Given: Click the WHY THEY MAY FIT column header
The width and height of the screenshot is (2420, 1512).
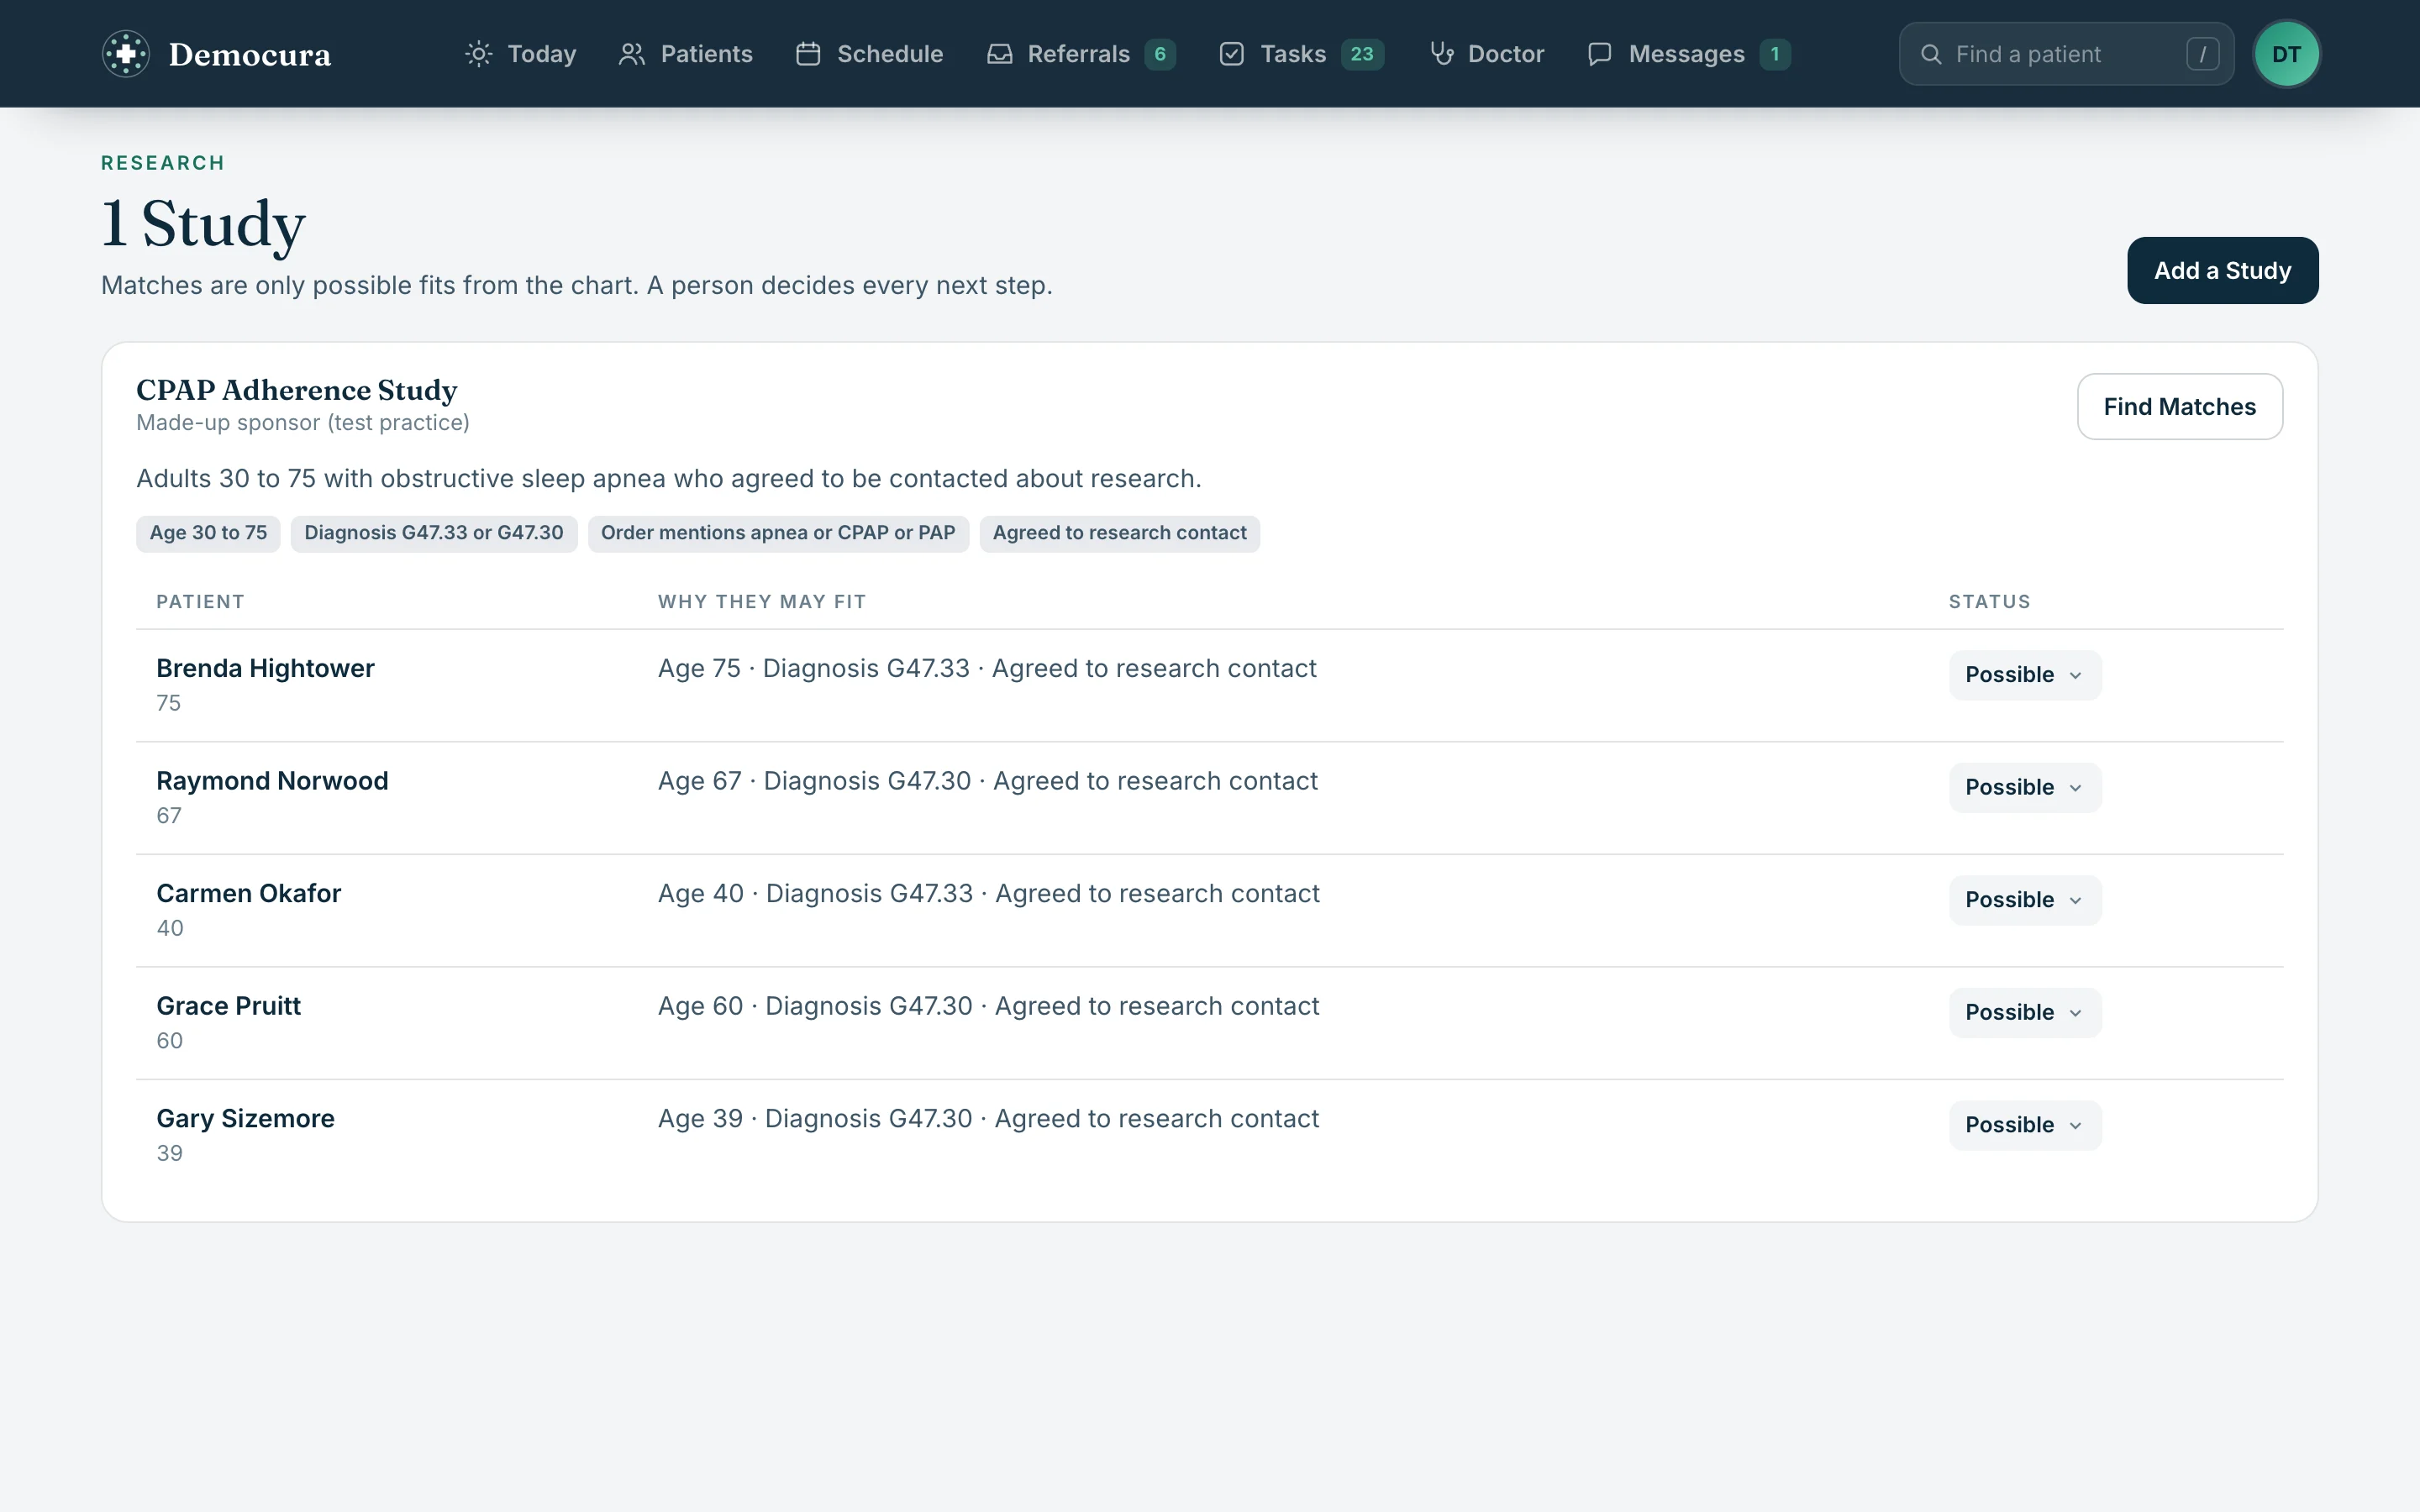Looking at the screenshot, I should (761, 602).
